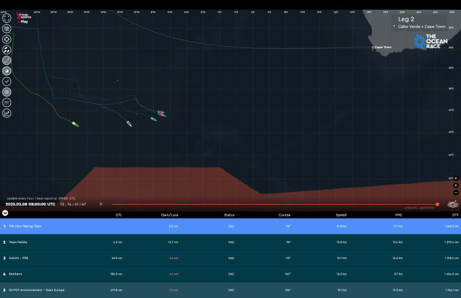Click the elapsed time 13 : 14 : 41 : 47
The width and height of the screenshot is (461, 298).
[x=73, y=204]
